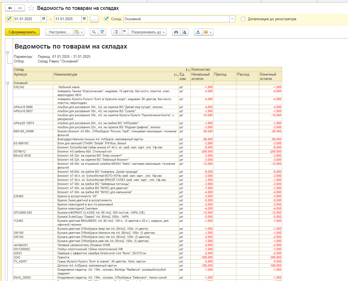Open calendar for end date 31.01.2025

click(x=84, y=19)
